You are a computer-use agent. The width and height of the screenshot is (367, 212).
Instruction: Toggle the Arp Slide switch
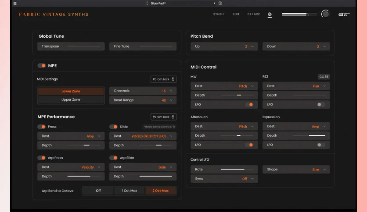tap(114, 158)
